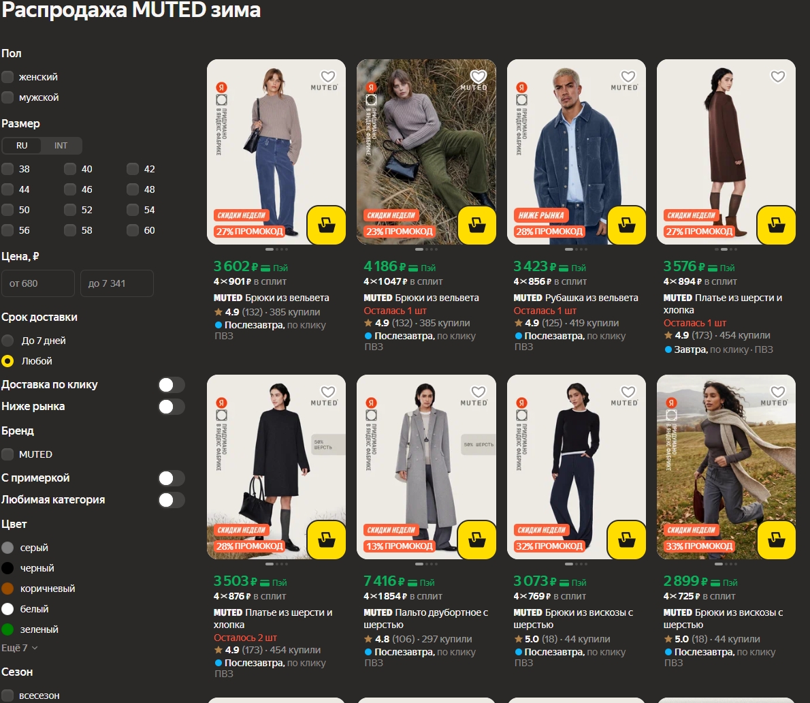Screen dimensions: 810x703
Task: Open MUTED Пальто двубортное с шерстью link
Action: coord(425,619)
